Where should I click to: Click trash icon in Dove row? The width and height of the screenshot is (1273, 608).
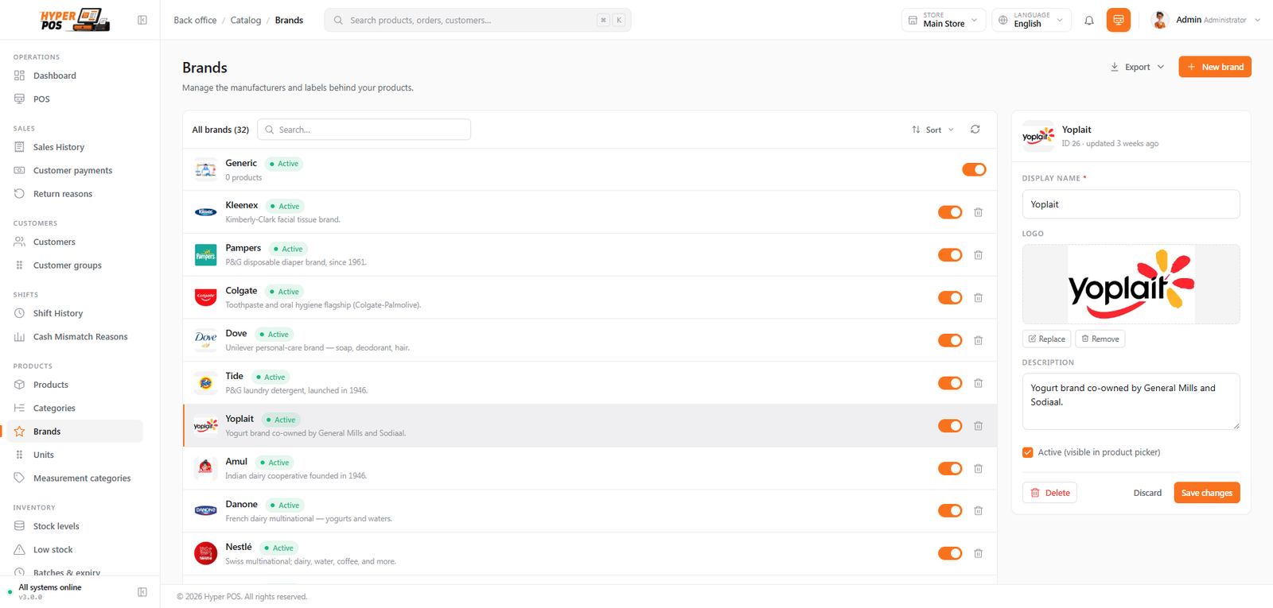coord(978,340)
